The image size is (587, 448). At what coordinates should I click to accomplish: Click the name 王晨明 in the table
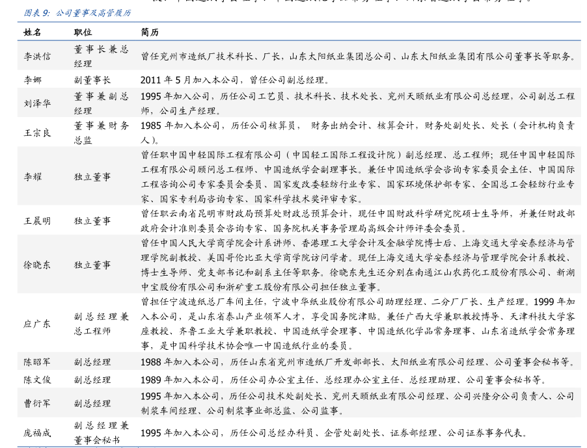tap(37, 221)
